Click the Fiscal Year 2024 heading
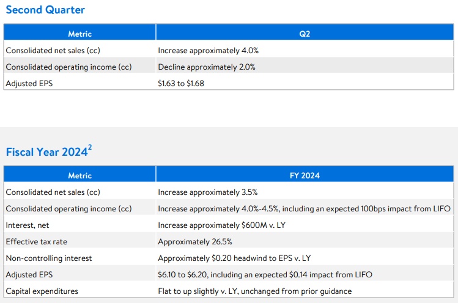The height and width of the screenshot is (303, 458). 46,152
